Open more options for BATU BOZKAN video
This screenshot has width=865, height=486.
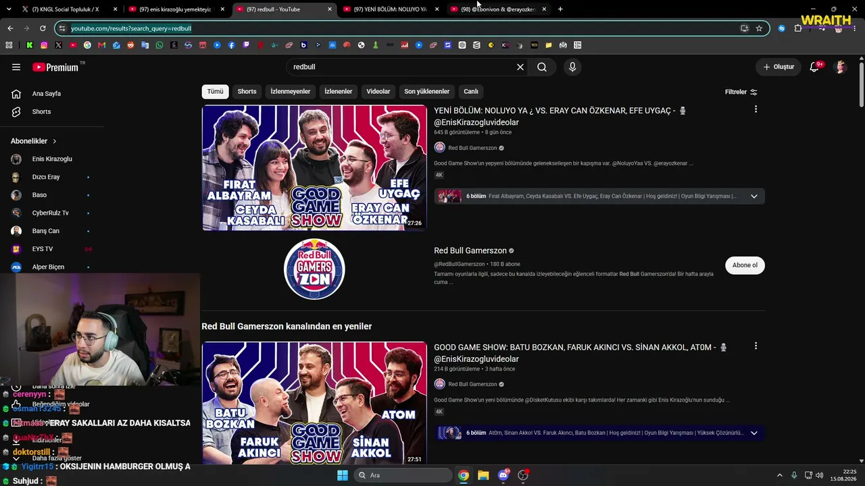click(x=756, y=346)
